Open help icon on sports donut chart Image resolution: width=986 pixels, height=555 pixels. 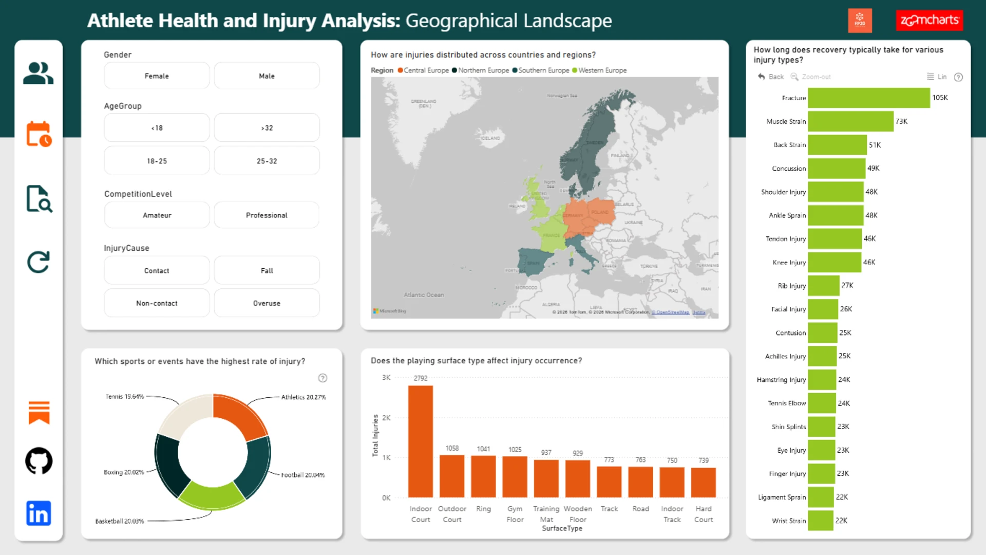coord(323,378)
